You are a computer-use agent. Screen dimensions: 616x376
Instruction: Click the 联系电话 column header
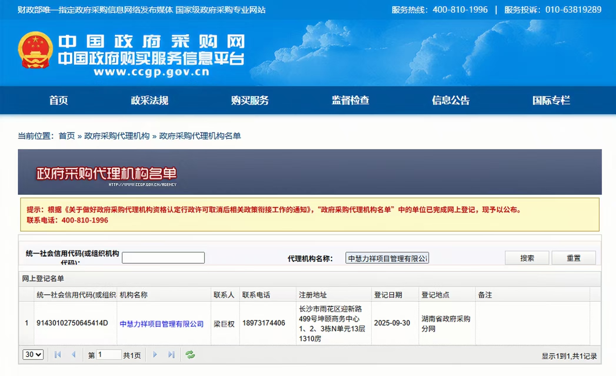click(268, 295)
